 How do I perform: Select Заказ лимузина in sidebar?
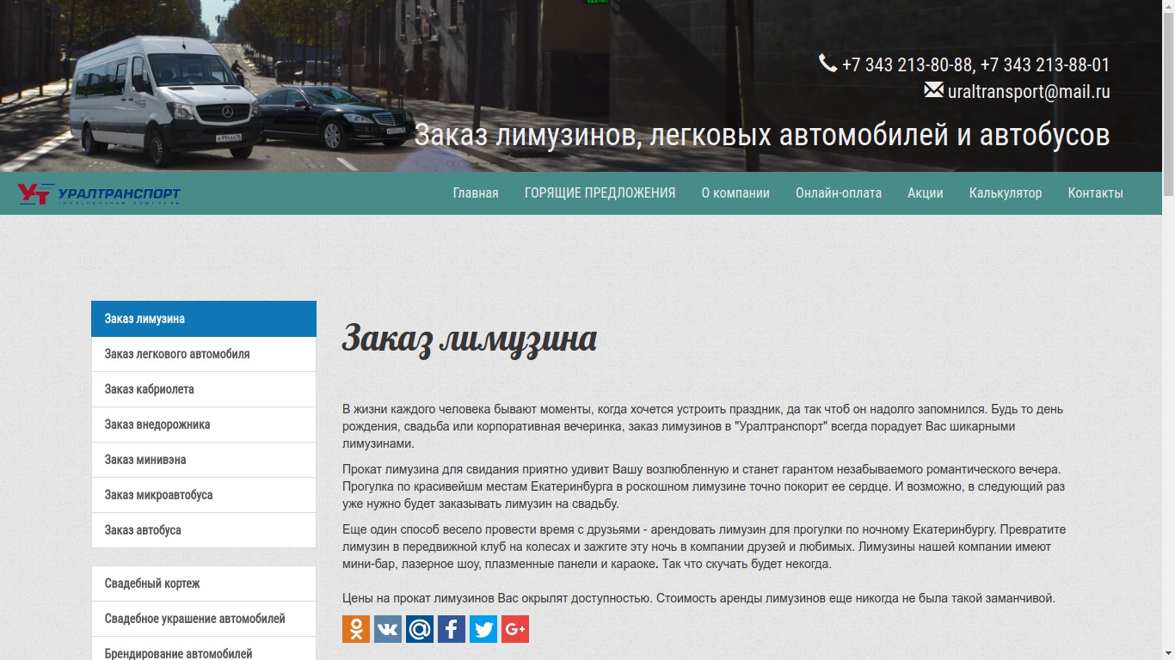point(204,319)
